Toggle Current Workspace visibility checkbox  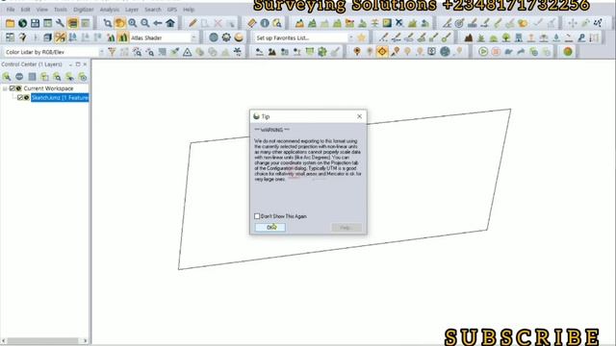[13, 88]
